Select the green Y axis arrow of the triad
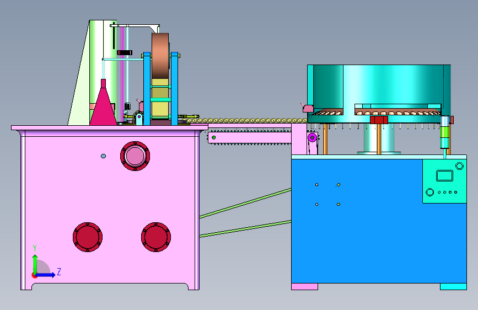478x310 pixels. [35, 264]
